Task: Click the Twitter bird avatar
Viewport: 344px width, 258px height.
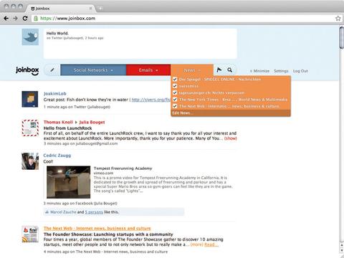Action: point(30,37)
